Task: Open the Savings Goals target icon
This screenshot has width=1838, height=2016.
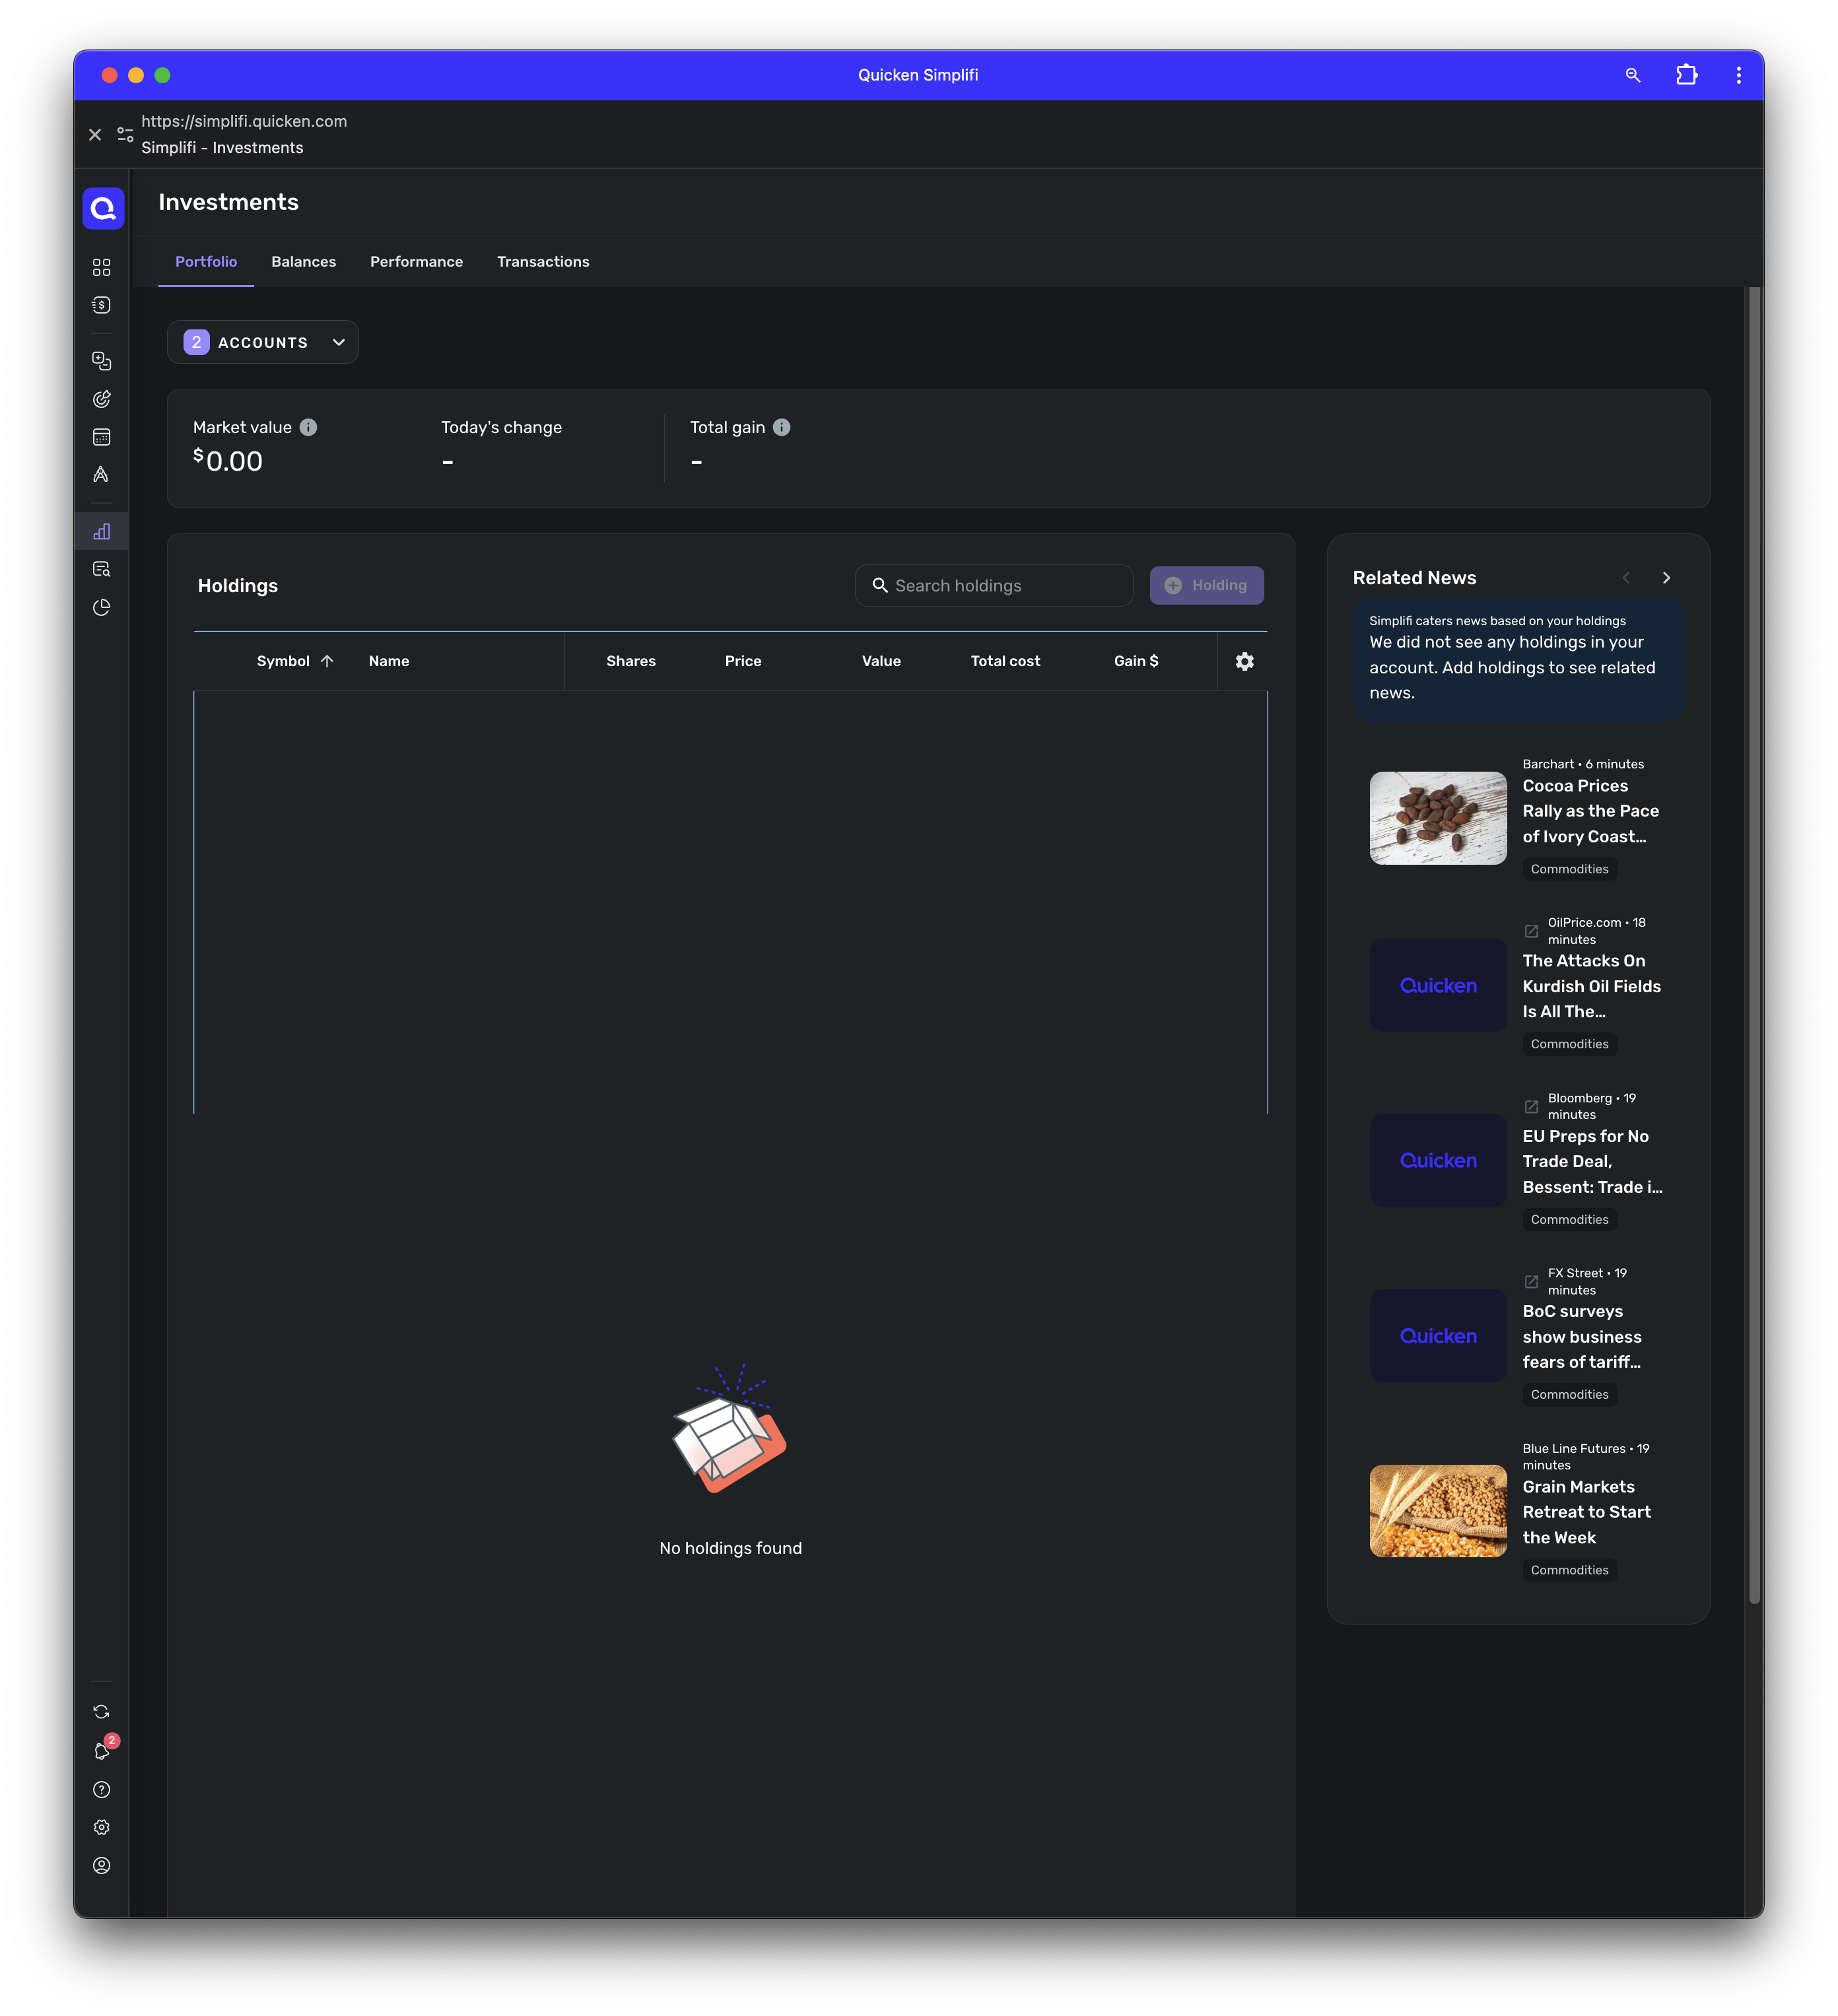Action: [101, 399]
